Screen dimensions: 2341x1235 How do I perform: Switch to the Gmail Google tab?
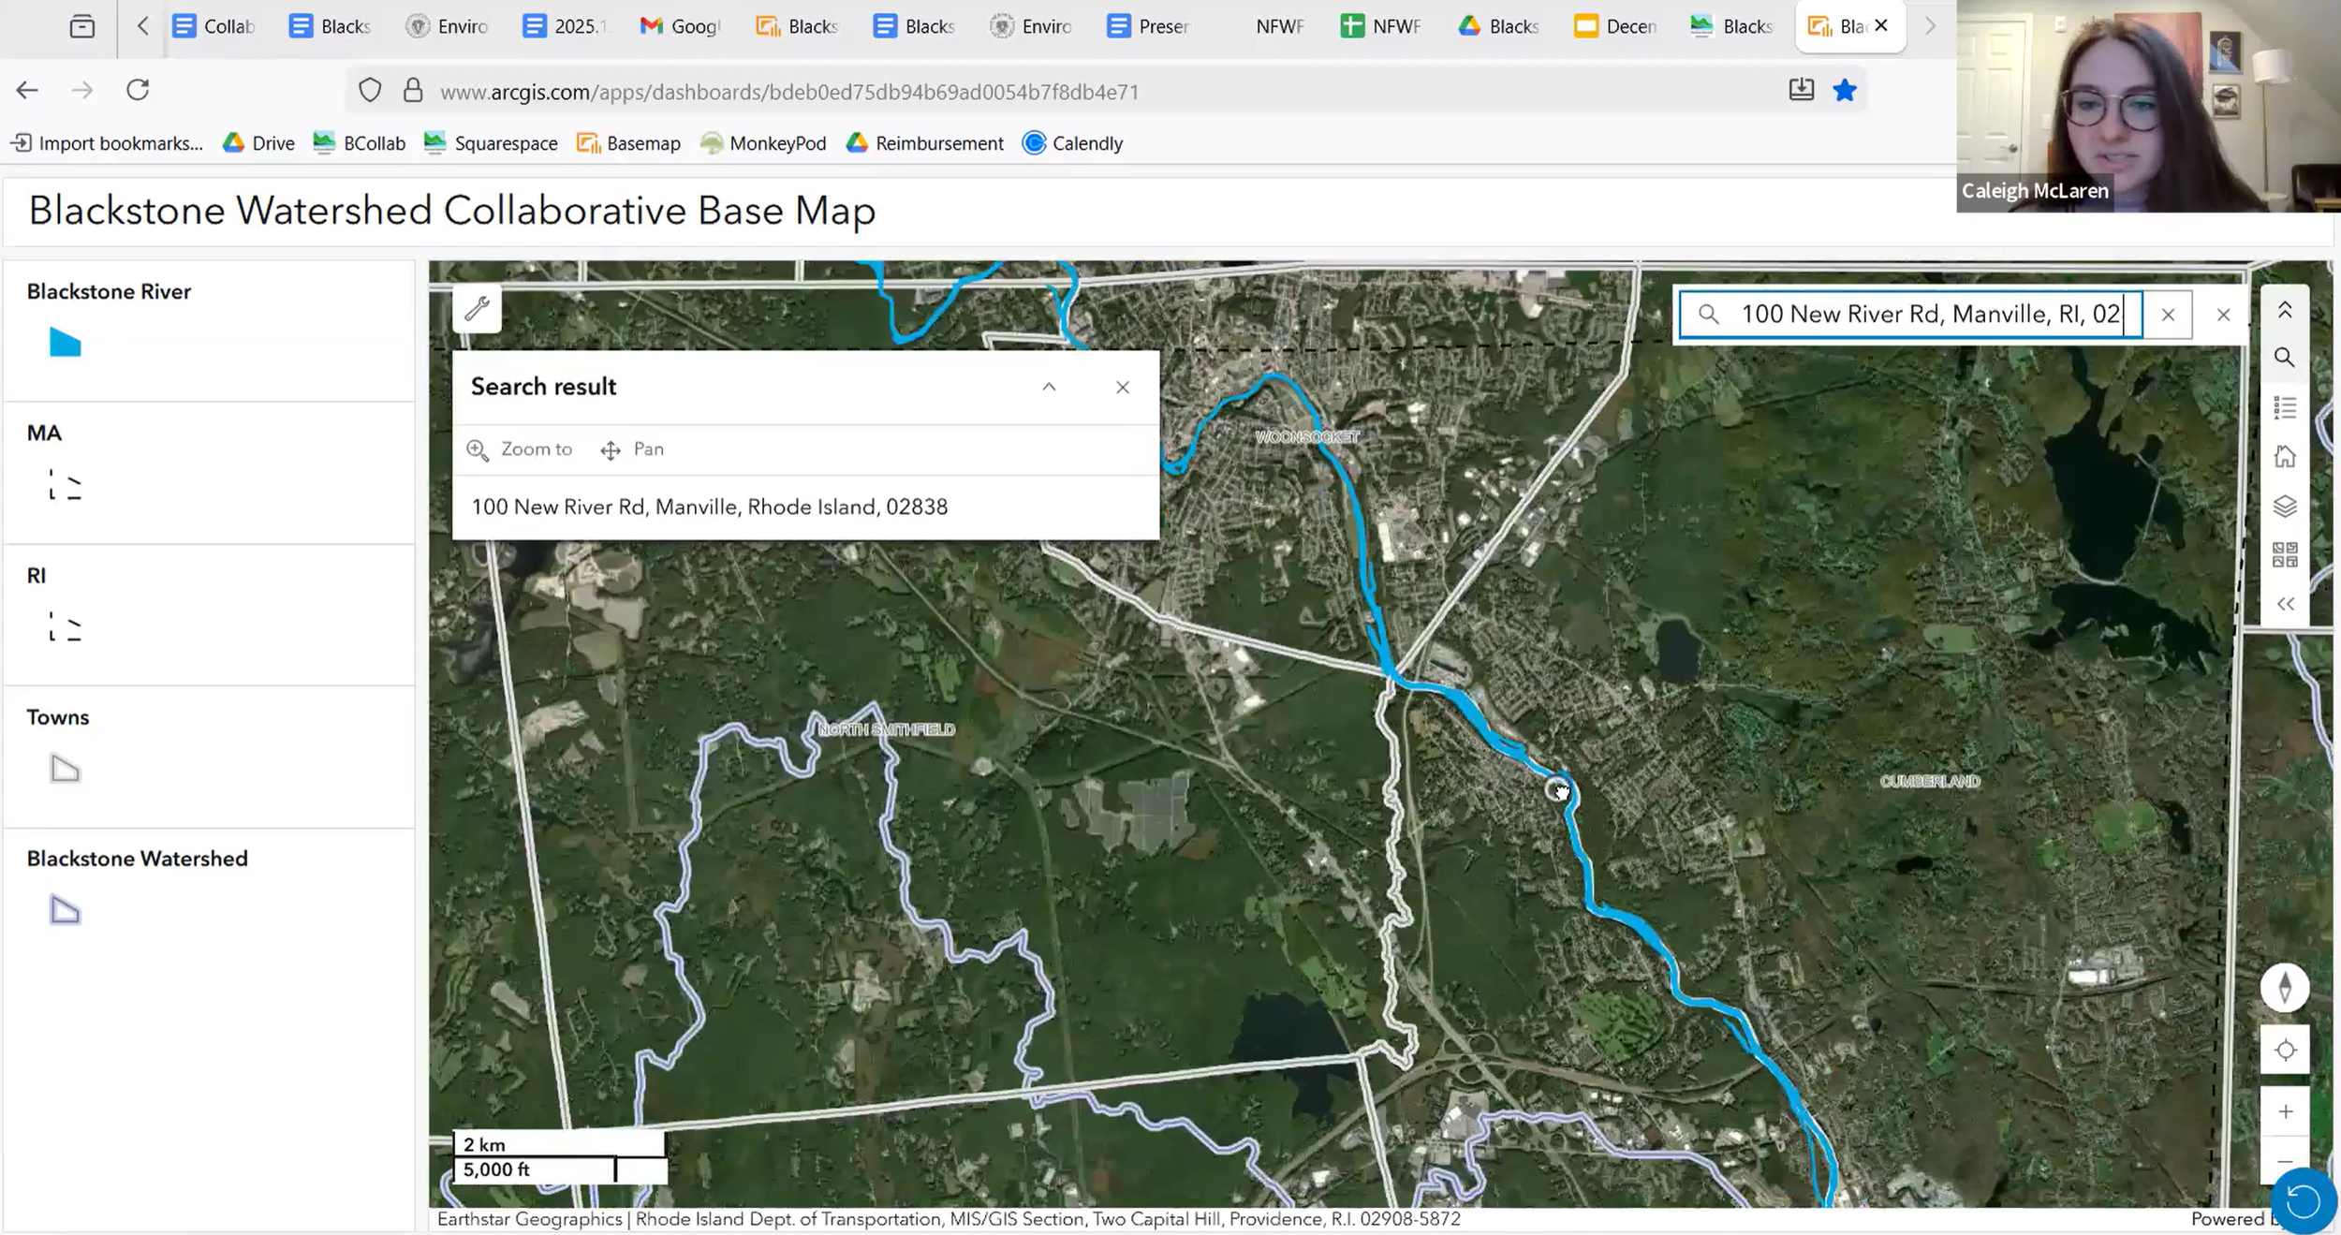point(680,26)
